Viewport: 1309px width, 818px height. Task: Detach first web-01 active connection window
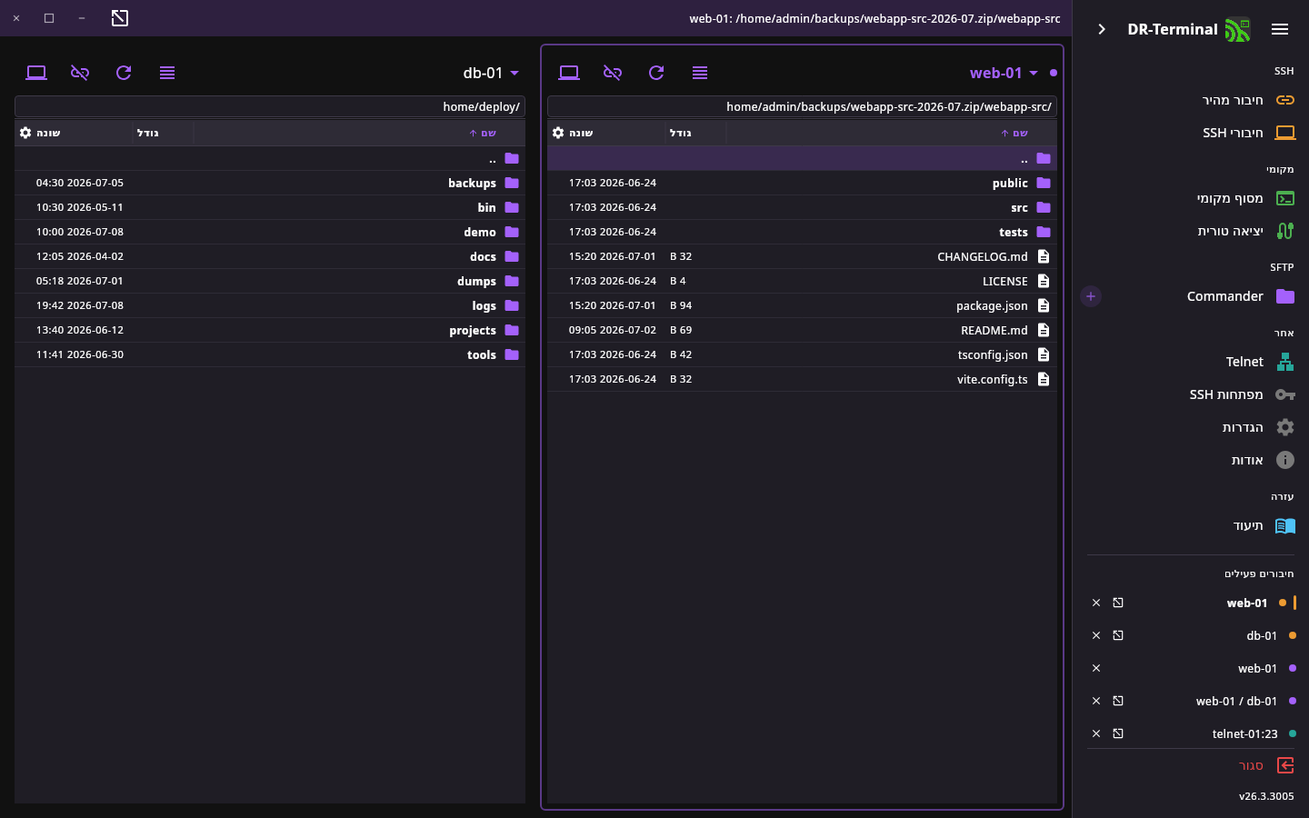pyautogui.click(x=1118, y=603)
